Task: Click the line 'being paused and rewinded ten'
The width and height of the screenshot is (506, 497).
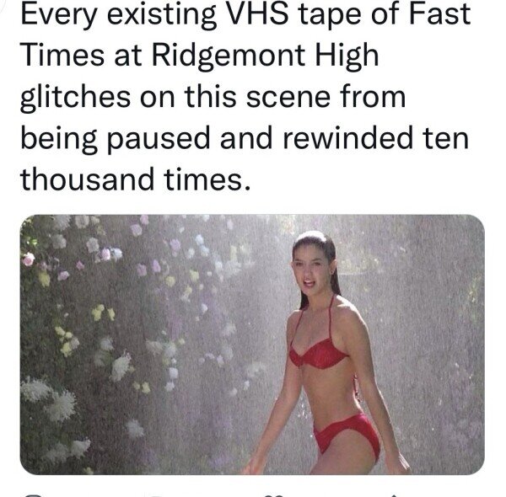Action: pos(245,139)
